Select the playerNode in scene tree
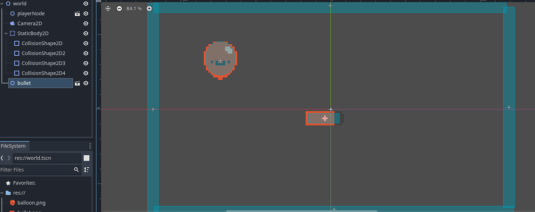535x212 pixels. pyautogui.click(x=31, y=14)
